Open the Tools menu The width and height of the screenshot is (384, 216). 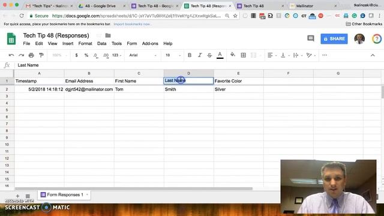point(116,44)
